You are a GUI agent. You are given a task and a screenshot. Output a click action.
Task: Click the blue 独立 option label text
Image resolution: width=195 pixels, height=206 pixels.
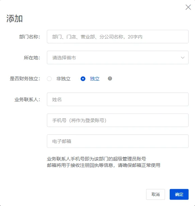[95, 79]
